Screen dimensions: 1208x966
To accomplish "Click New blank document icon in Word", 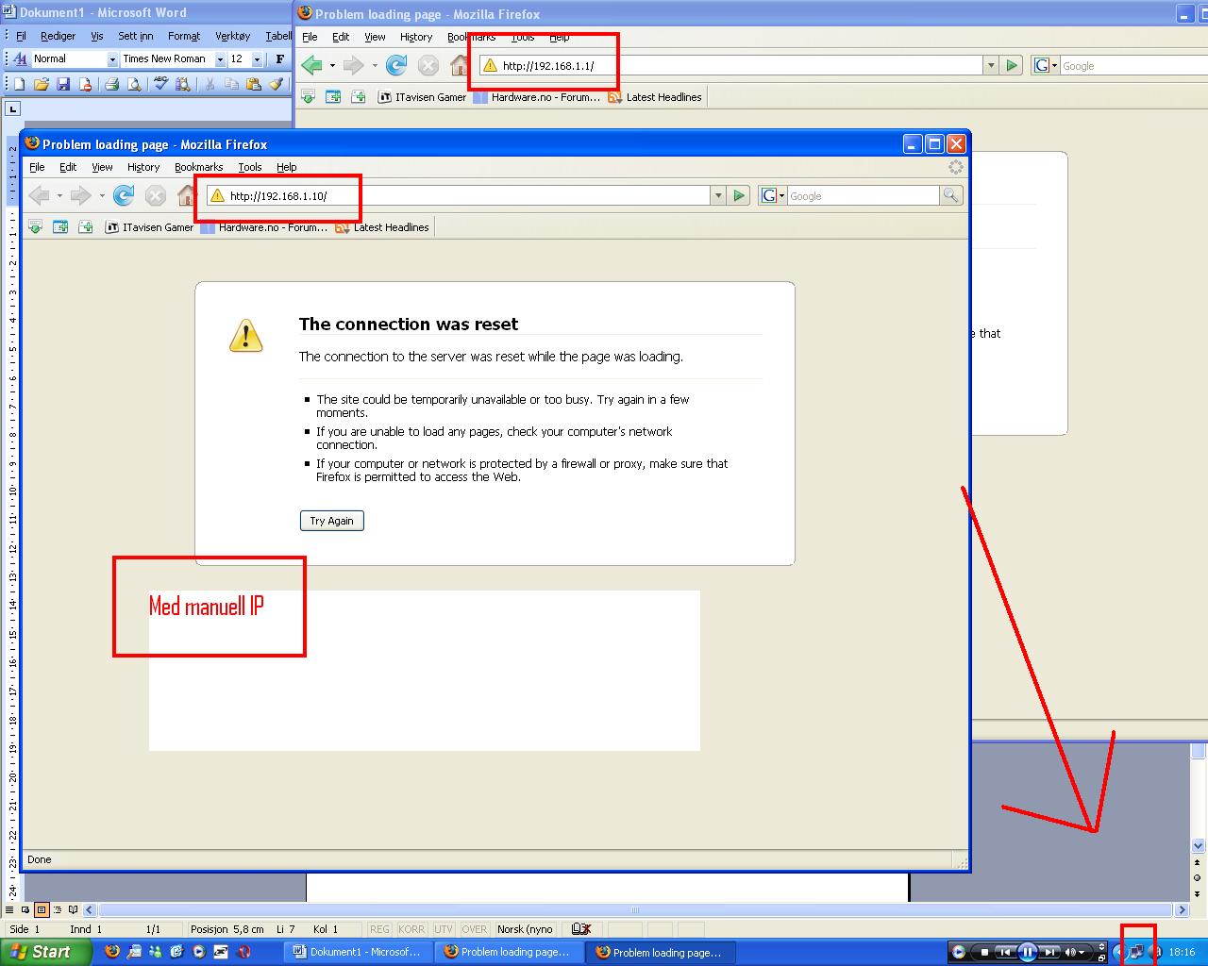I will (19, 84).
